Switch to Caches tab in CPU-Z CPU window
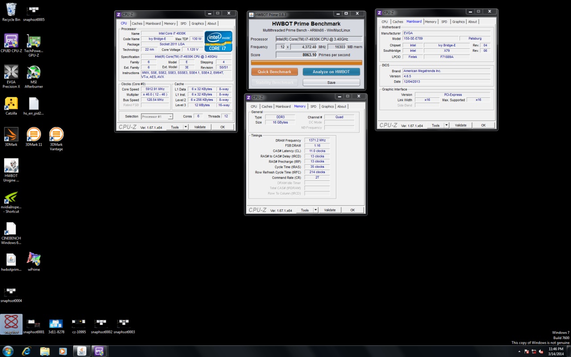Viewport: 571px width, 357px height. [x=137, y=24]
